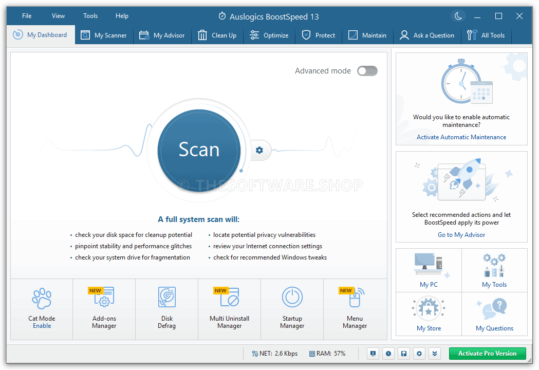Screen dimensions: 539x370
Task: Open My Questions tile
Action: click(x=494, y=314)
